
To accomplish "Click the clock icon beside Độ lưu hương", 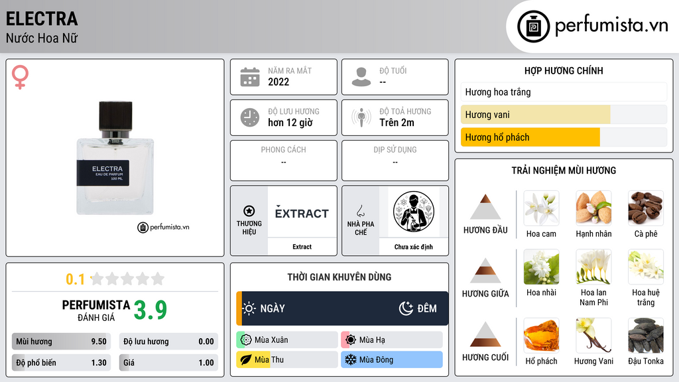I will pos(250,117).
